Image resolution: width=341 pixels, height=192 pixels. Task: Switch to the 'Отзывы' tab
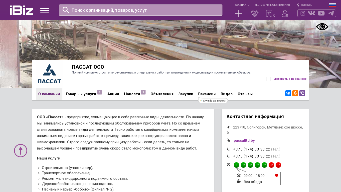[x=245, y=94]
